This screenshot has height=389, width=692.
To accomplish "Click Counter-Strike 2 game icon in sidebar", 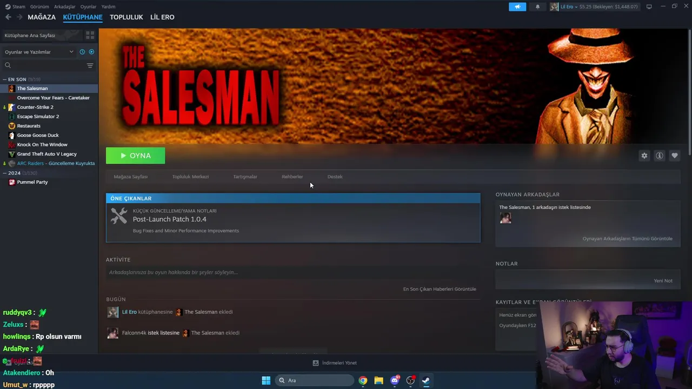I will coord(11,107).
